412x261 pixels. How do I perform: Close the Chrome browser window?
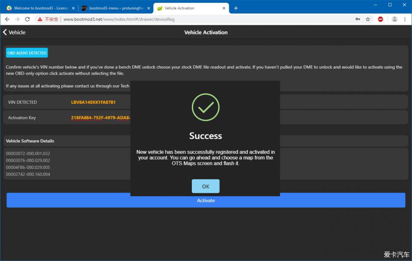(404, 5)
